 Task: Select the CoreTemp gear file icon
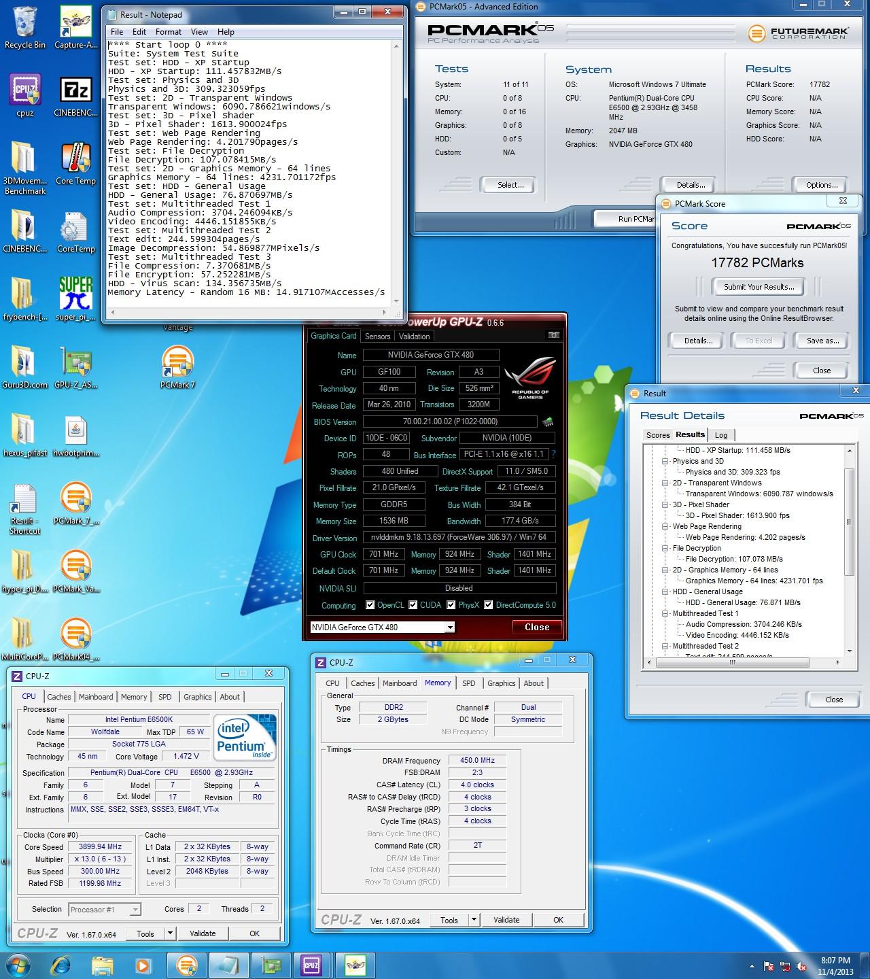pyautogui.click(x=76, y=231)
